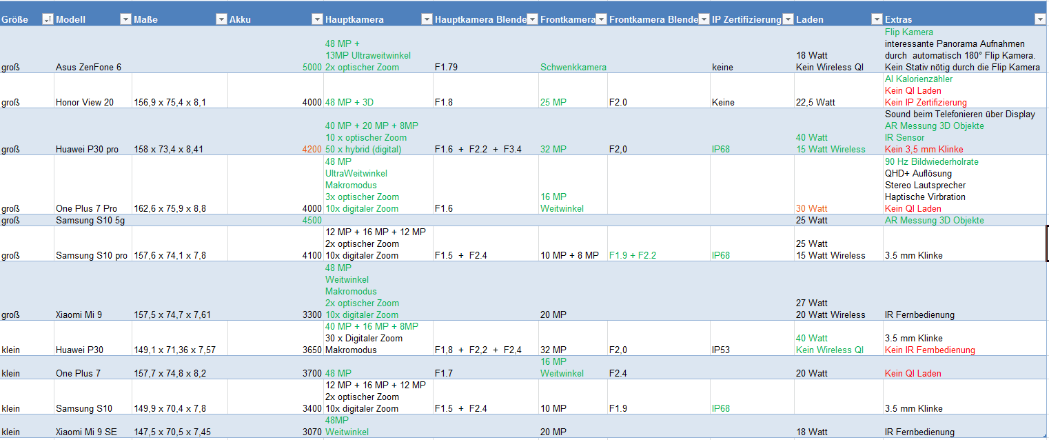1049x440 pixels.
Task: Click dimensions cell '149,1 x 71,36 x 7,57'
Action: pyautogui.click(x=179, y=338)
